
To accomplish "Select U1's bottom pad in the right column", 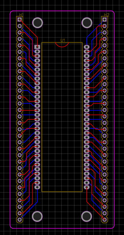I will pos(87,187).
